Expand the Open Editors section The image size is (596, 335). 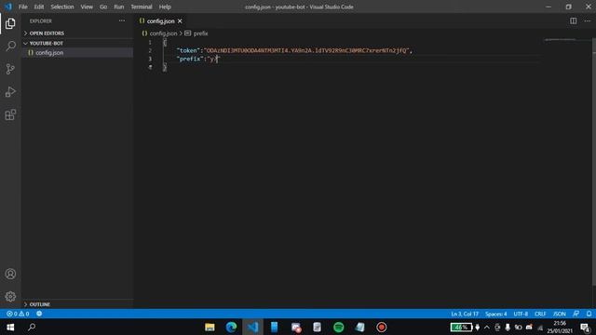[x=78, y=33]
